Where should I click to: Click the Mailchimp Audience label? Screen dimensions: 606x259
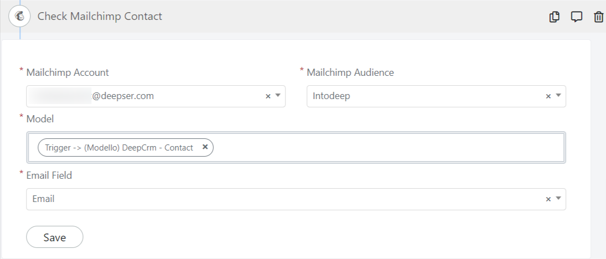(350, 72)
